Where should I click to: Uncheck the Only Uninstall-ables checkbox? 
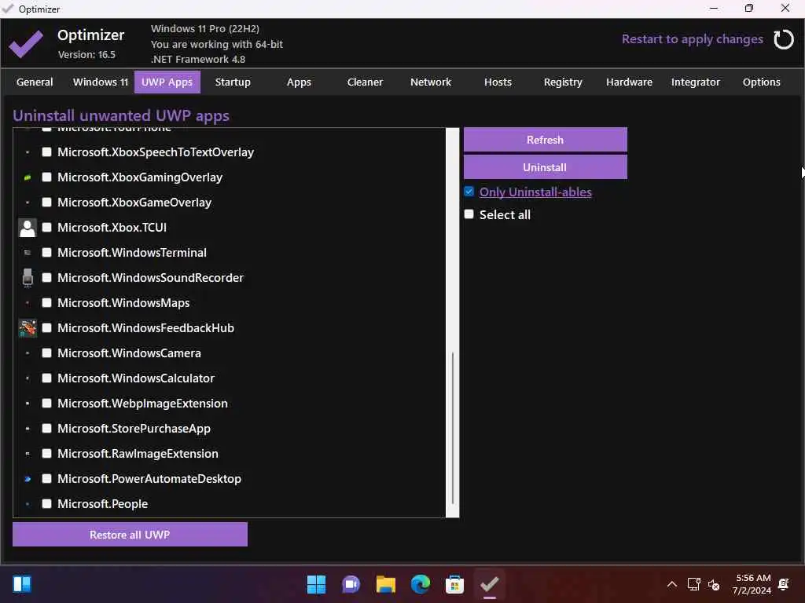469,192
